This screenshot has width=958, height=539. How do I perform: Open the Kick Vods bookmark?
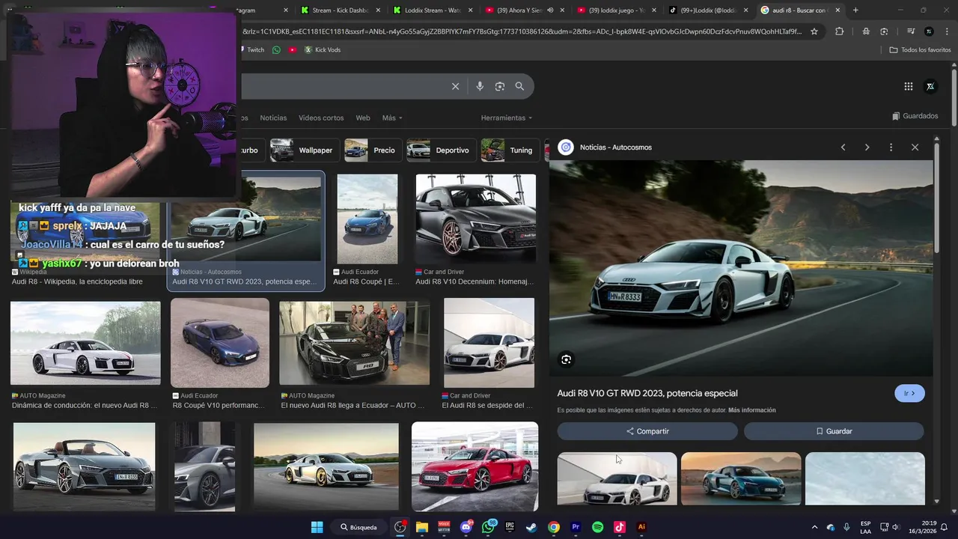coord(323,50)
